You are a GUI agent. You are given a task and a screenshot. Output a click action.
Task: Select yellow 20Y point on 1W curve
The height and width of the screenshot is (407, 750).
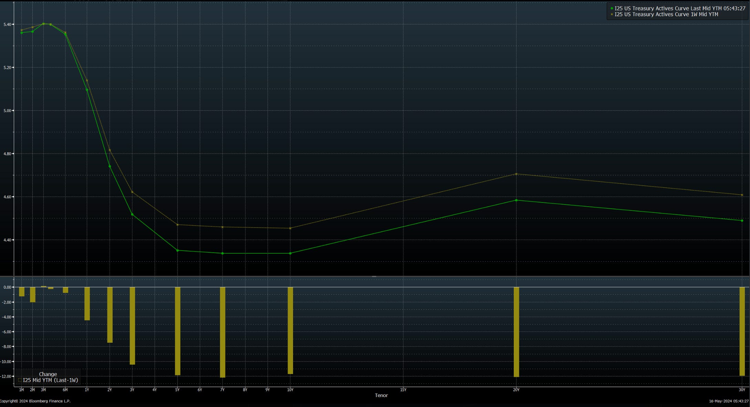[516, 174]
